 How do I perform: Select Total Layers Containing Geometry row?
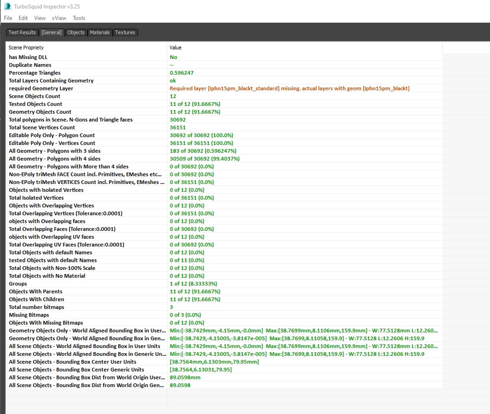point(224,80)
